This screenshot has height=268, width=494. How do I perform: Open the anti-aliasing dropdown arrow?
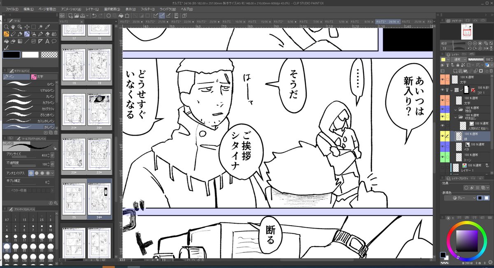52,173
